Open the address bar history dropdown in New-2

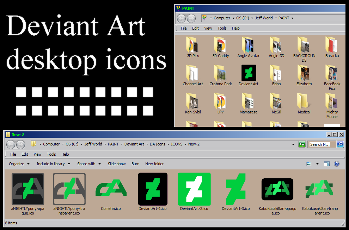click(293, 144)
